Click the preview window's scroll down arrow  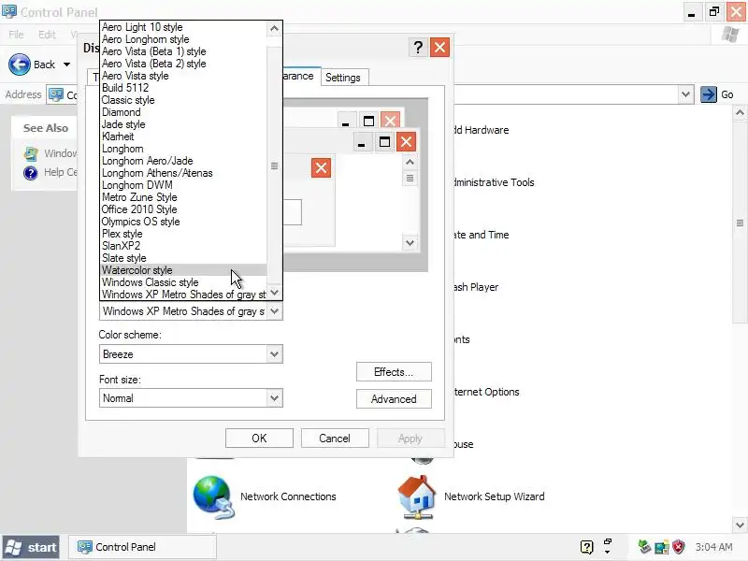(x=410, y=243)
